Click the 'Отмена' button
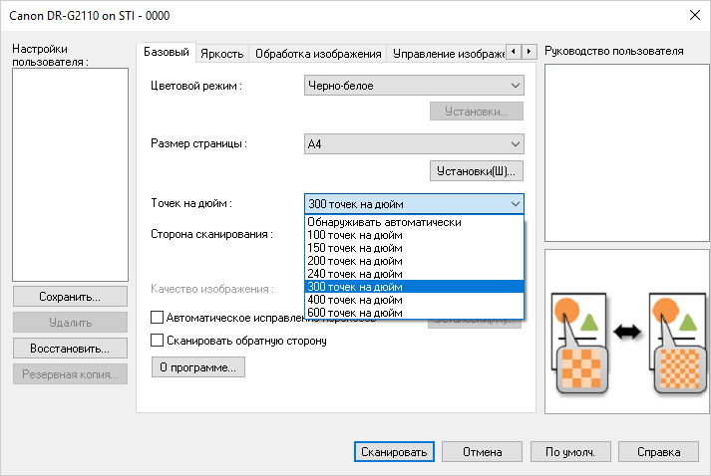 [482, 451]
